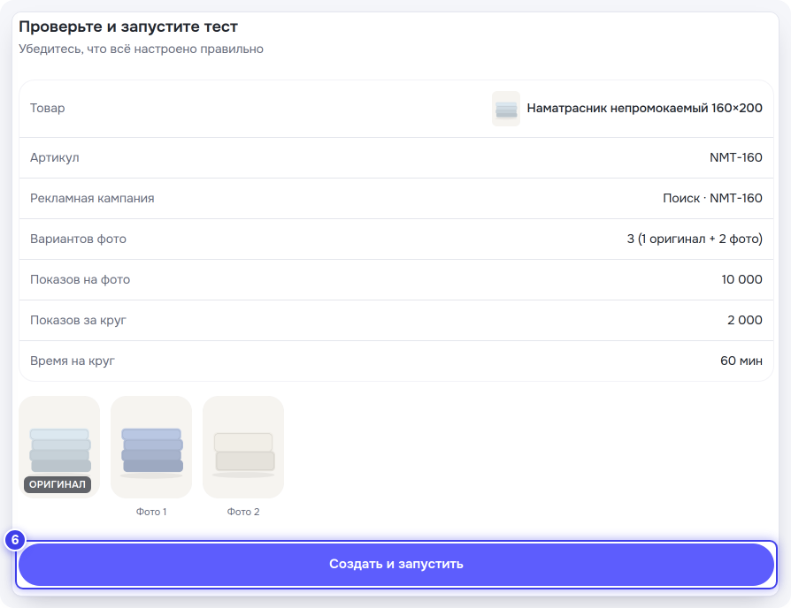Click the ОРИГИНАЛ badge on the first photo
Screen dimensions: 791x608
pos(58,484)
